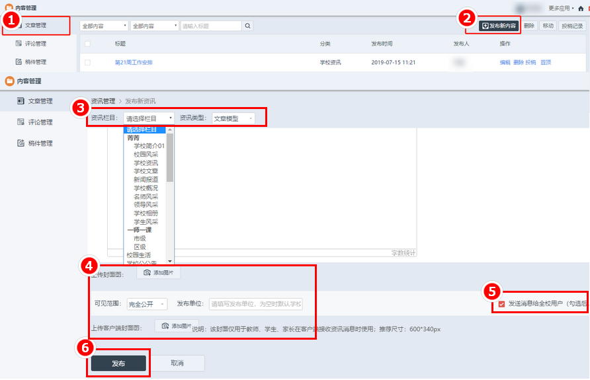Click the 发布单位 input field
The image size is (590, 380).
255,304
